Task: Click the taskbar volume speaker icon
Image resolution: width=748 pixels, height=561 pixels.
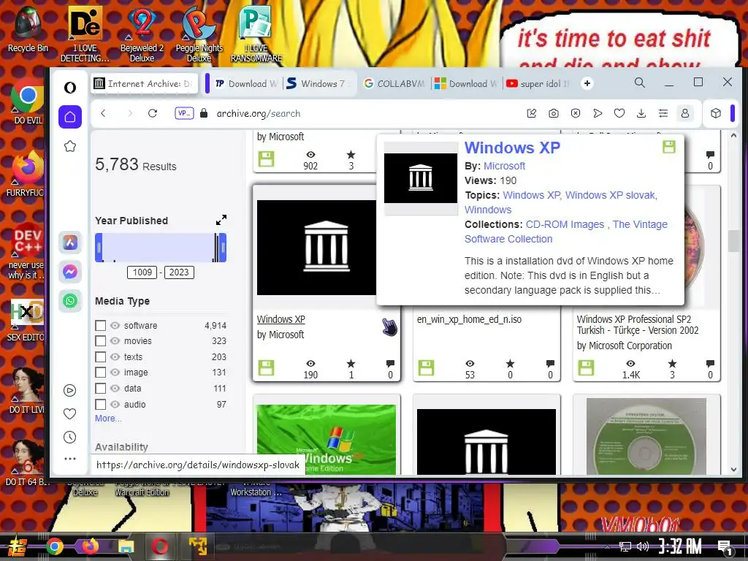Action: (x=643, y=546)
